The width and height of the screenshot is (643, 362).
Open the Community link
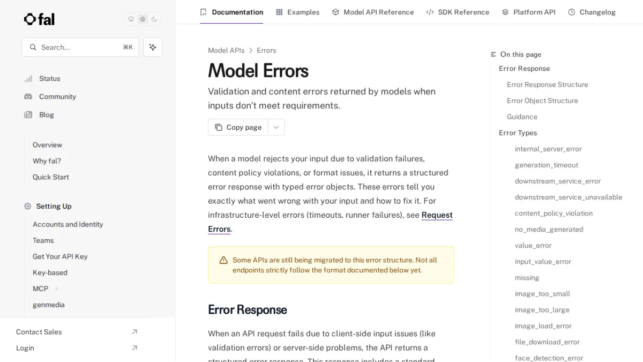coord(57,97)
